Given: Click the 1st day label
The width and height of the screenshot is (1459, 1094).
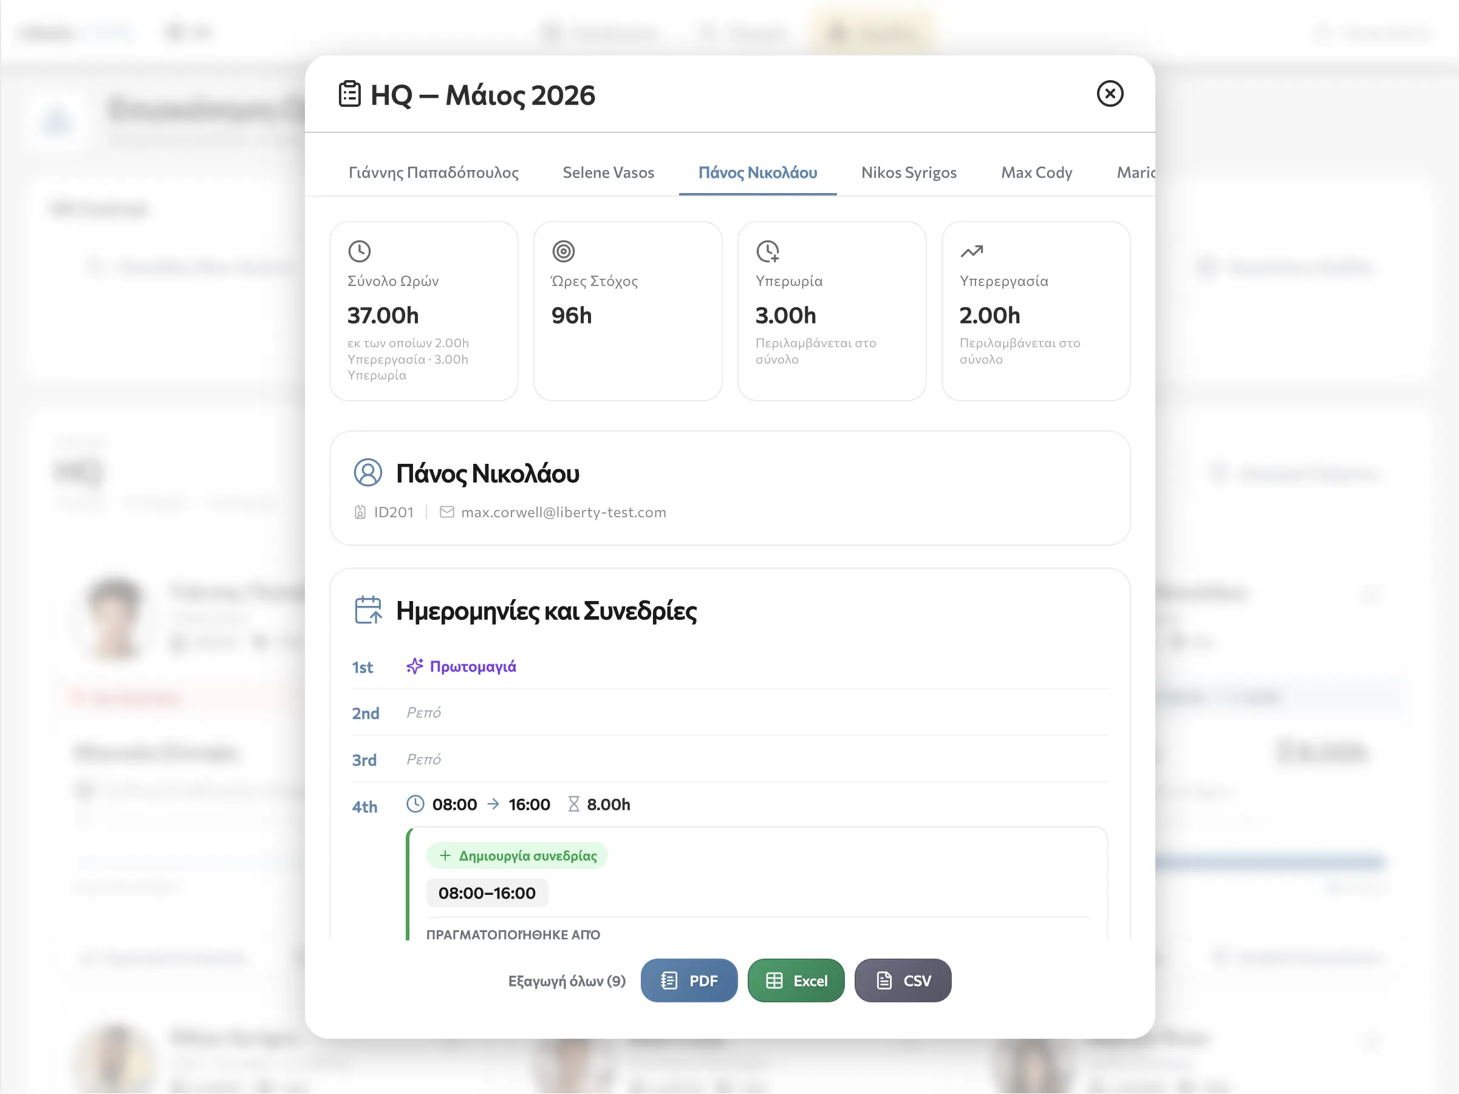Looking at the screenshot, I should pos(362,667).
